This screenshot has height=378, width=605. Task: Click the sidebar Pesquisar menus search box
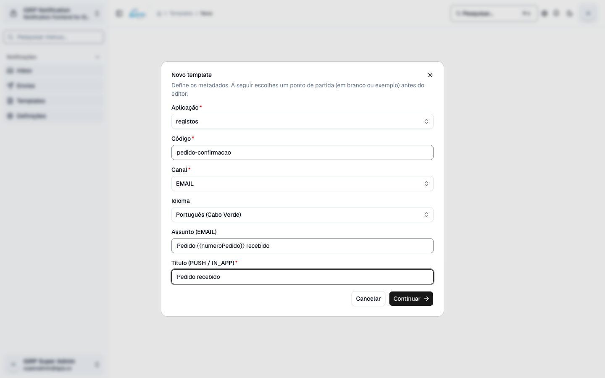tap(54, 37)
